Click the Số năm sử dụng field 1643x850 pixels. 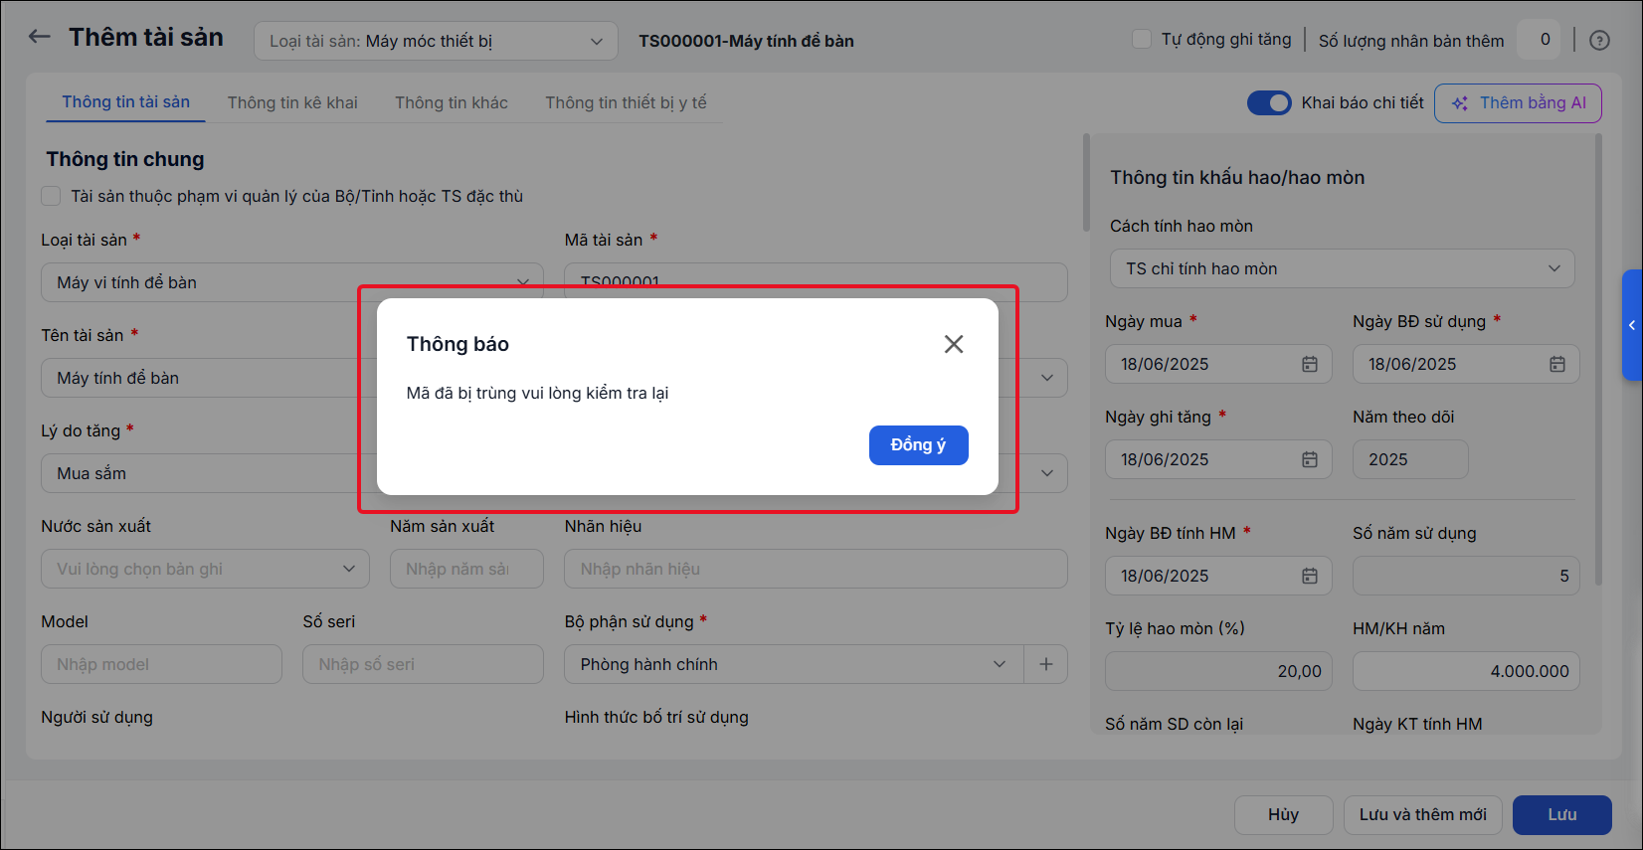[1466, 576]
